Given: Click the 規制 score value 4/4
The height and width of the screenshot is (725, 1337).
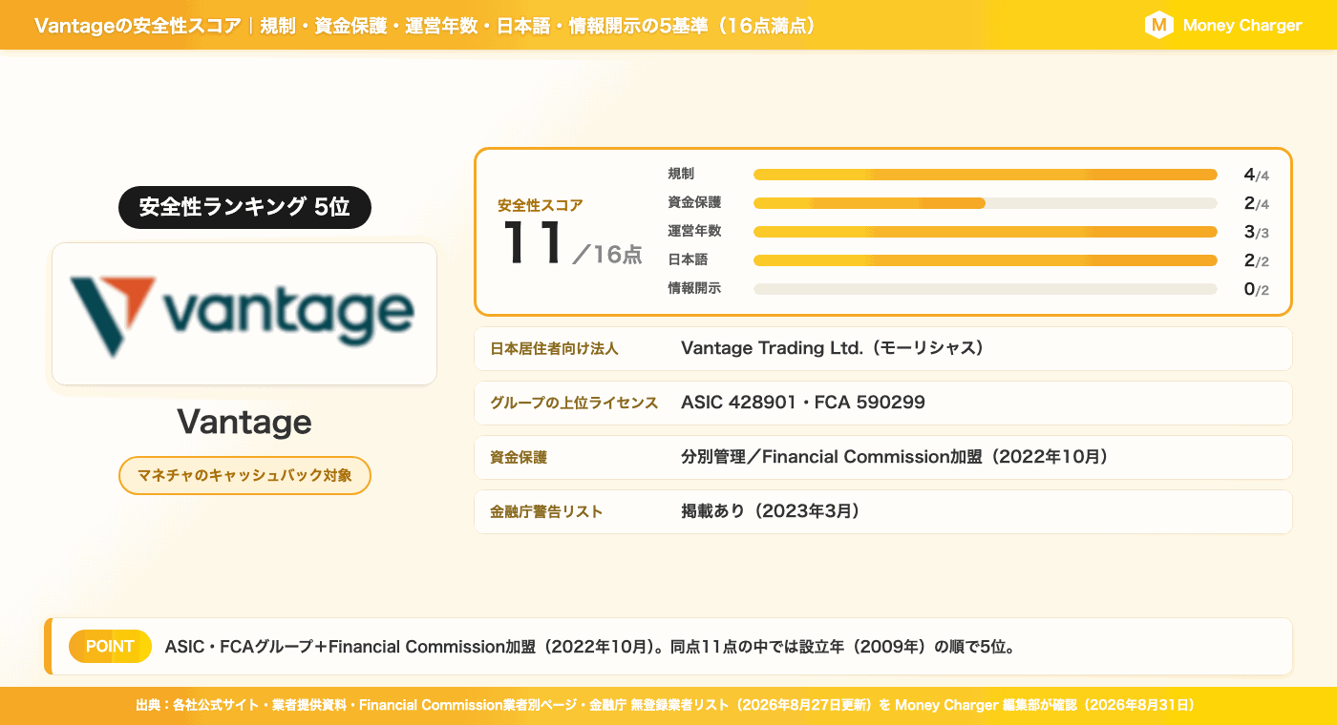Looking at the screenshot, I should 1256,175.
